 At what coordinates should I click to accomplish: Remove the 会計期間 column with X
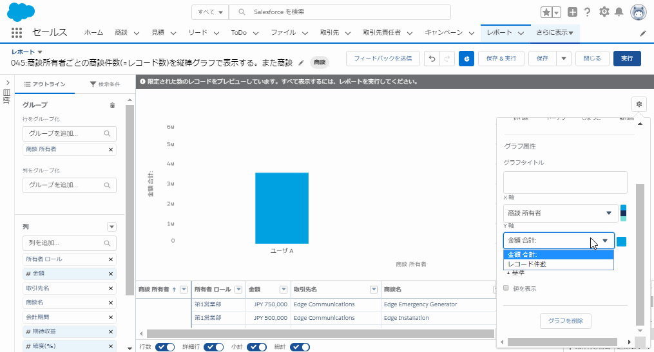tap(111, 317)
